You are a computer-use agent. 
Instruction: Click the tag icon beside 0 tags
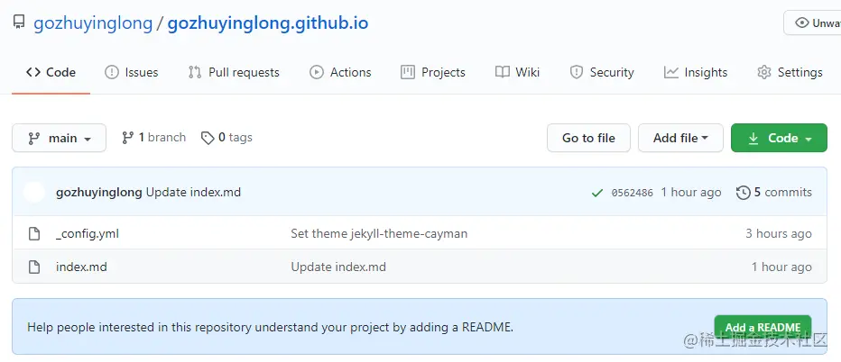(x=207, y=138)
